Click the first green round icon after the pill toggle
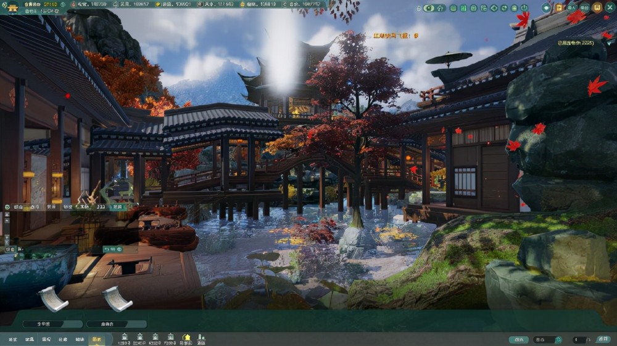The width and height of the screenshot is (617, 346). tap(453, 8)
